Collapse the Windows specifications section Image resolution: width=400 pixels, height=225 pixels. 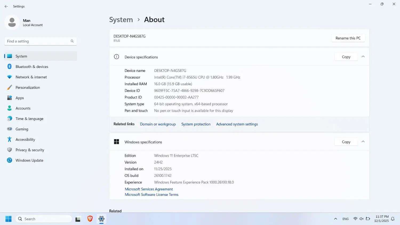pyautogui.click(x=363, y=142)
